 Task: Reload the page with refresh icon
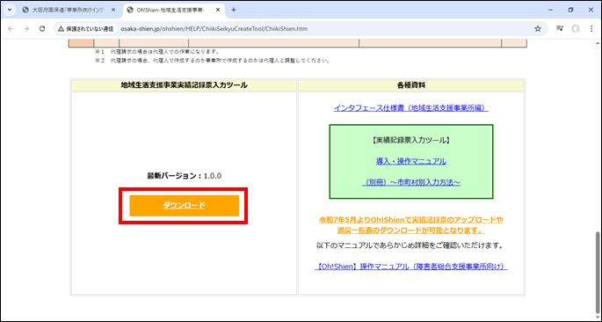(42, 29)
